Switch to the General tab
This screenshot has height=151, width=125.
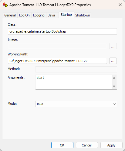10,15
